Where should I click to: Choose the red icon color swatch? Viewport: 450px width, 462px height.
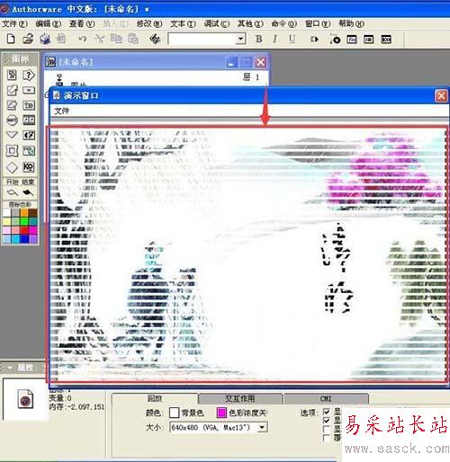24,230
